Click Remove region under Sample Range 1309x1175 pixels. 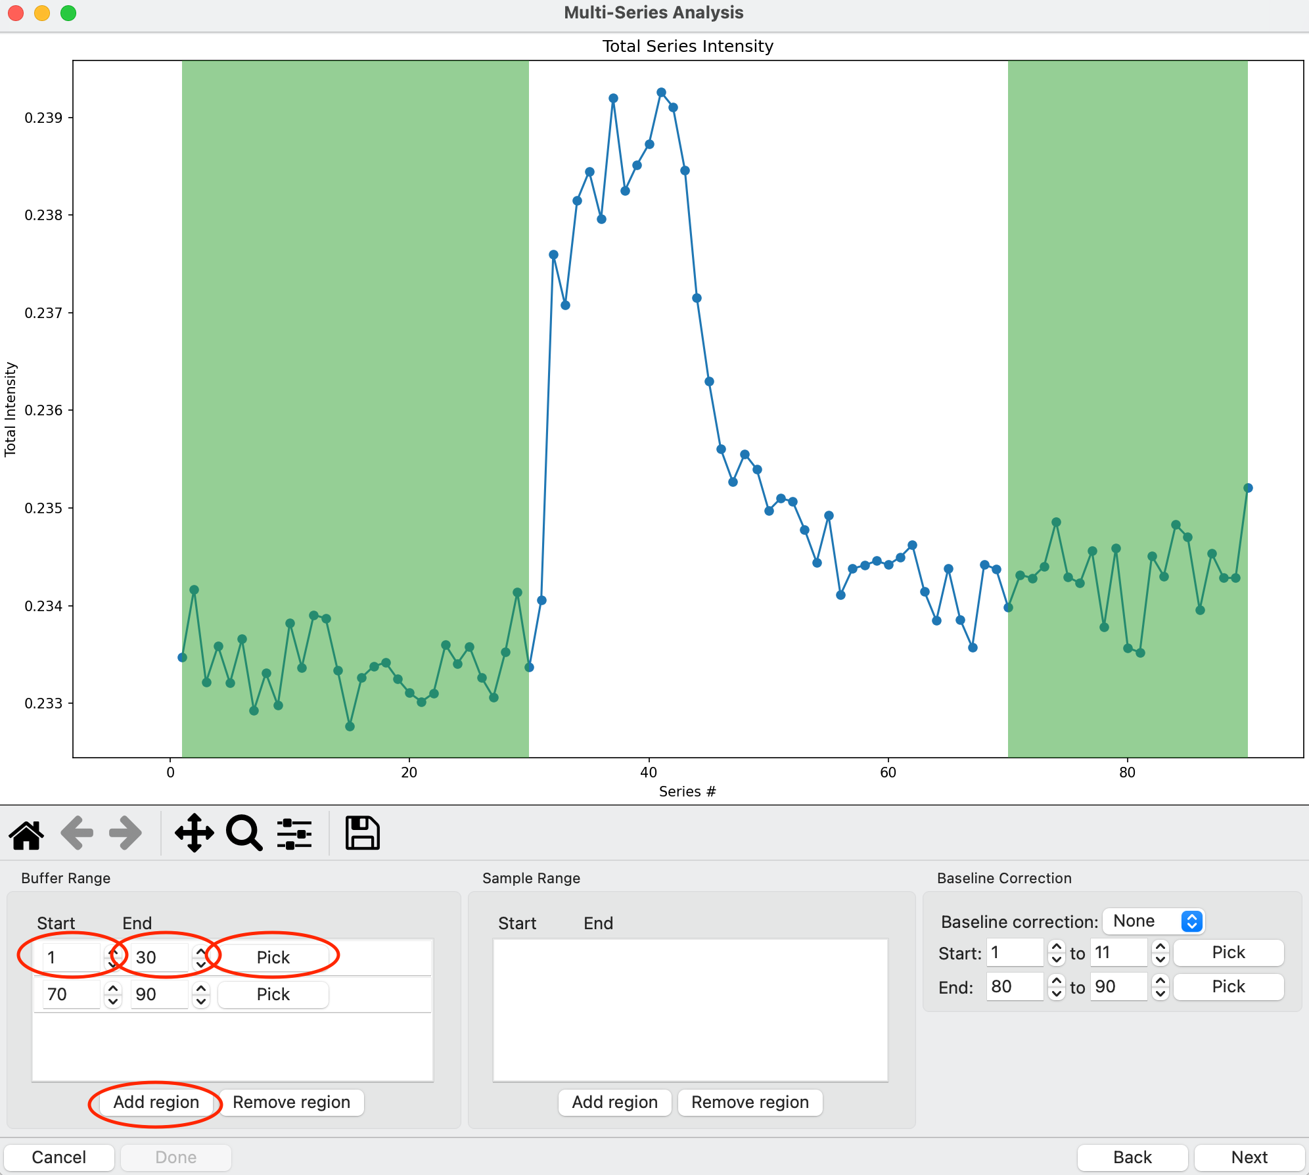click(x=750, y=1102)
